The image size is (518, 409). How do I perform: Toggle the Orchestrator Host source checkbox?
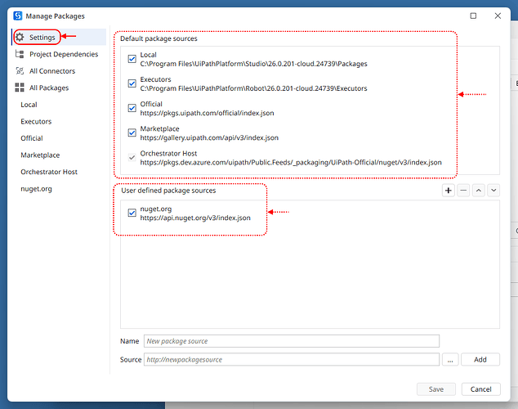click(132, 157)
